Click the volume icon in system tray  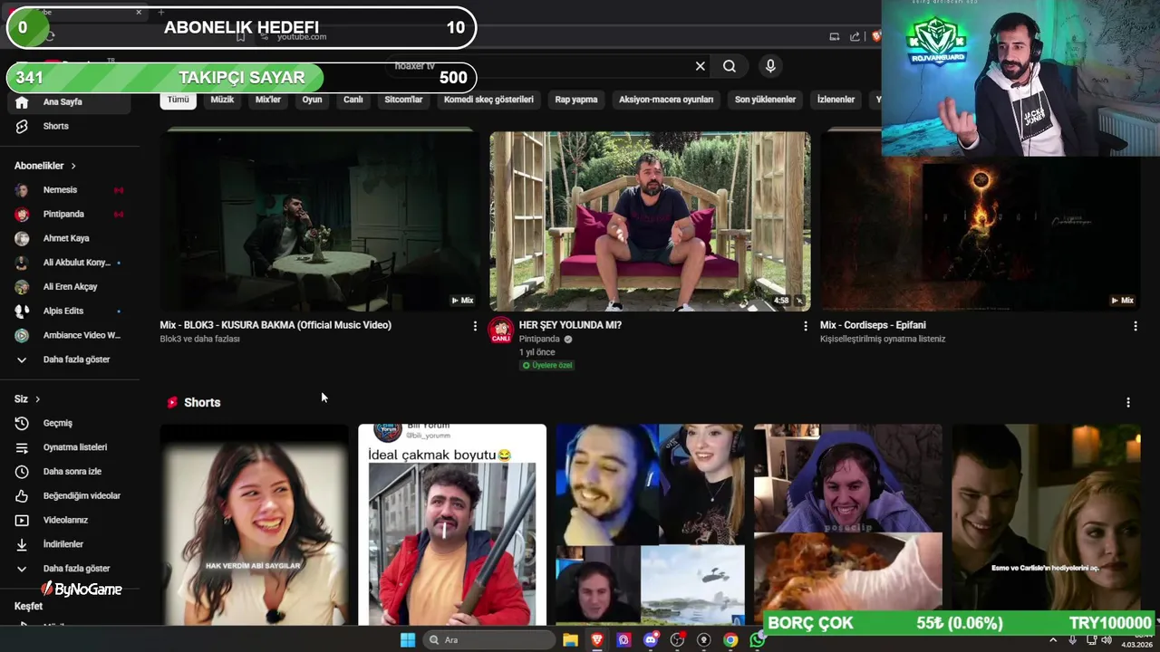click(1107, 640)
